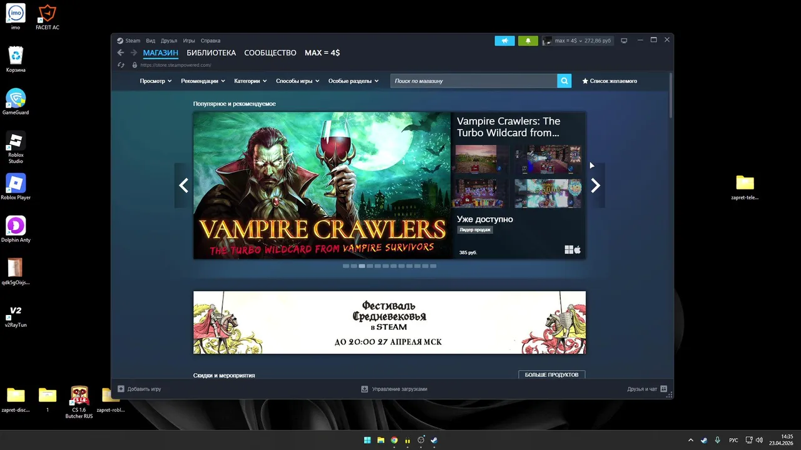
Task: Switch to the СООБЩЕСТВО tab
Action: 270,52
